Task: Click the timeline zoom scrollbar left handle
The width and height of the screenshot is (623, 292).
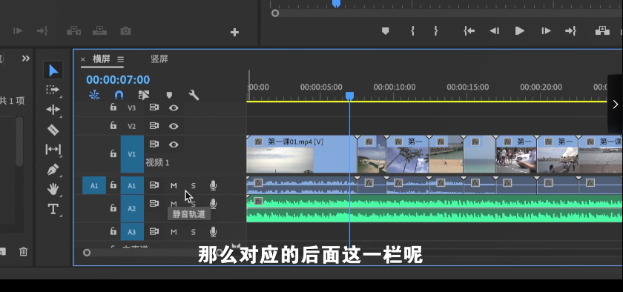Action: 87,253
